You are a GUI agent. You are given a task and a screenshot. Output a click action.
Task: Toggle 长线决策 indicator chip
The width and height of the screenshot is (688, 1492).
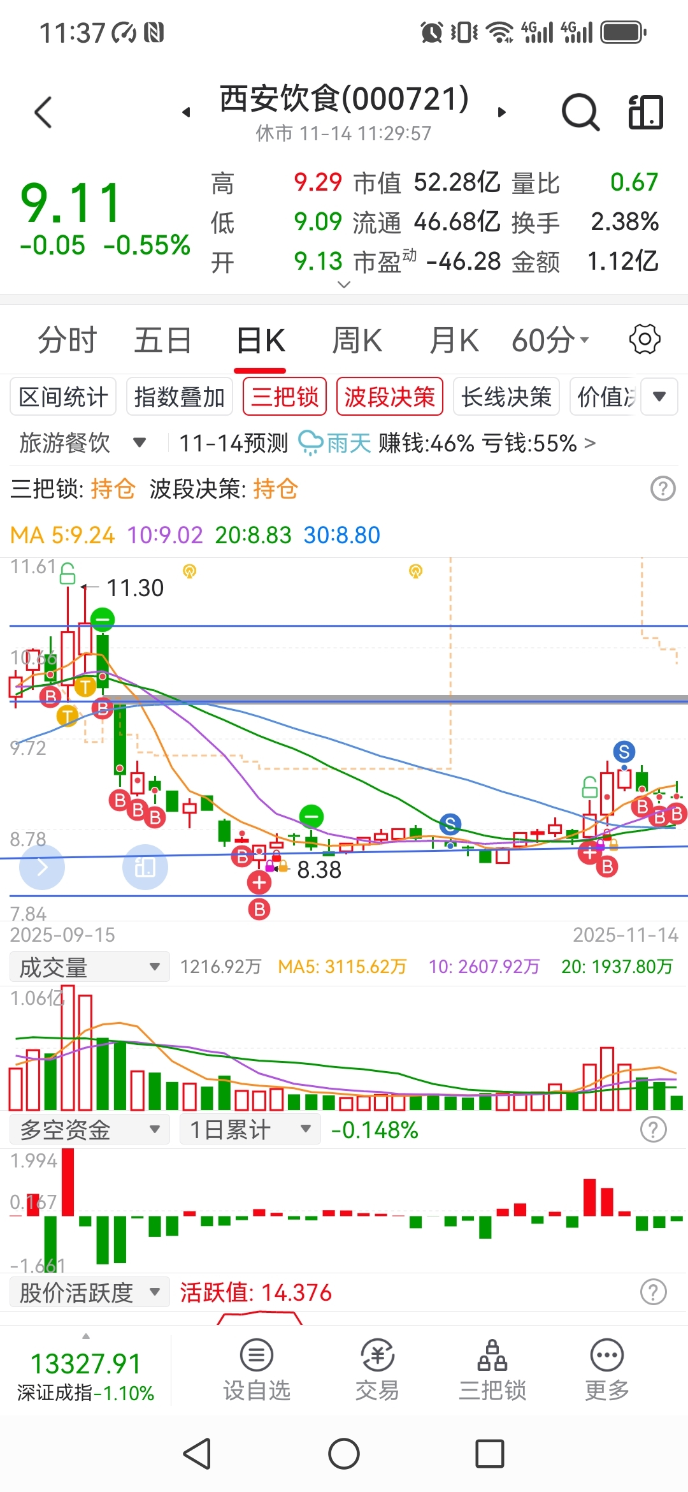pos(506,397)
